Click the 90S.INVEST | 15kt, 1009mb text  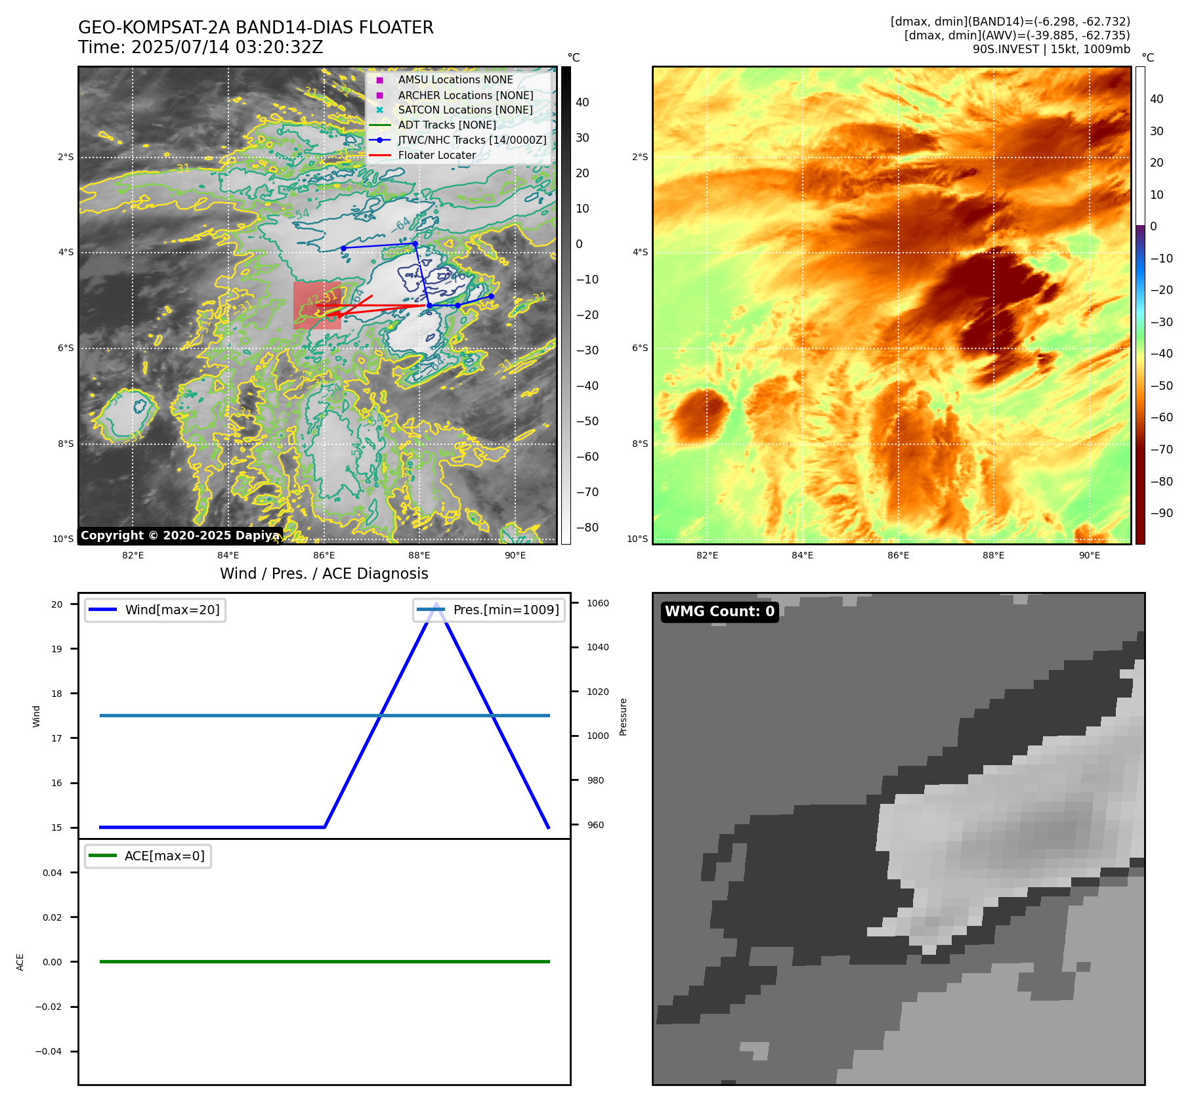point(1052,49)
